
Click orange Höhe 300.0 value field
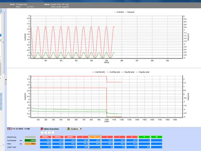tap(30, 143)
